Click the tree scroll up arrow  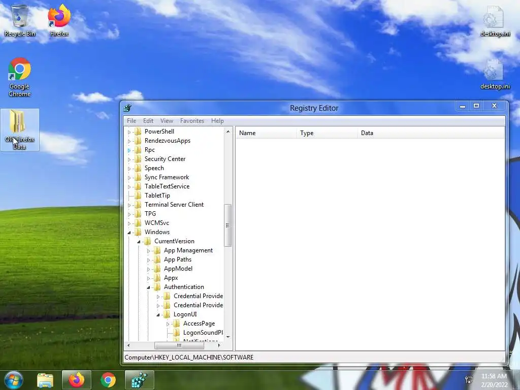228,132
